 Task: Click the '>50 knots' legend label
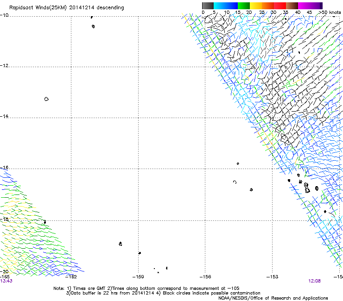[x=330, y=13]
